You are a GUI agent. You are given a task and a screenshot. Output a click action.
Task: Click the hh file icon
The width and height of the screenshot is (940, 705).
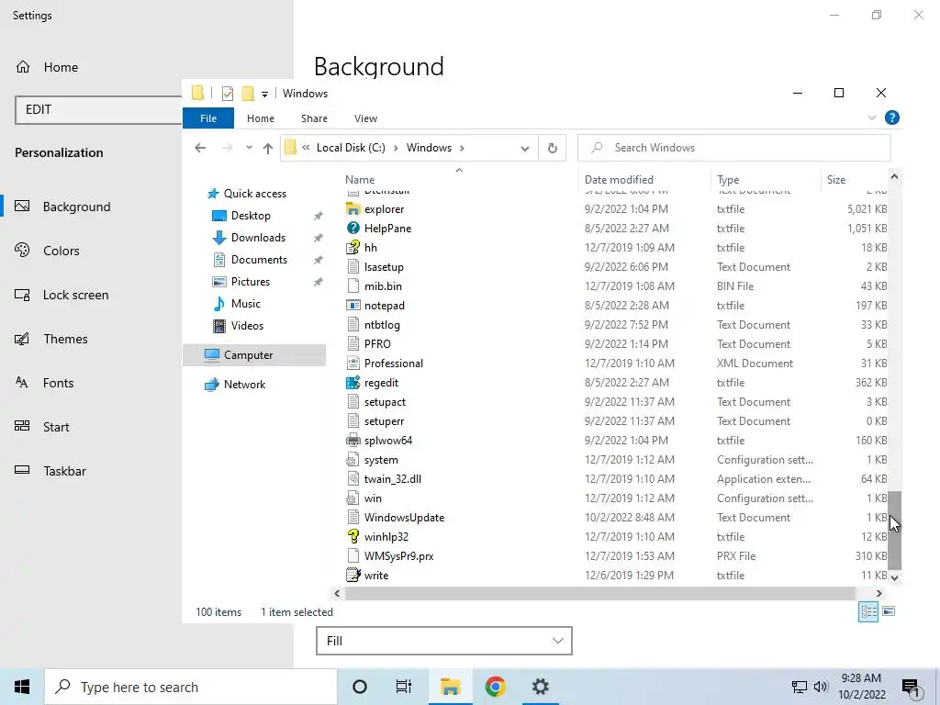353,248
